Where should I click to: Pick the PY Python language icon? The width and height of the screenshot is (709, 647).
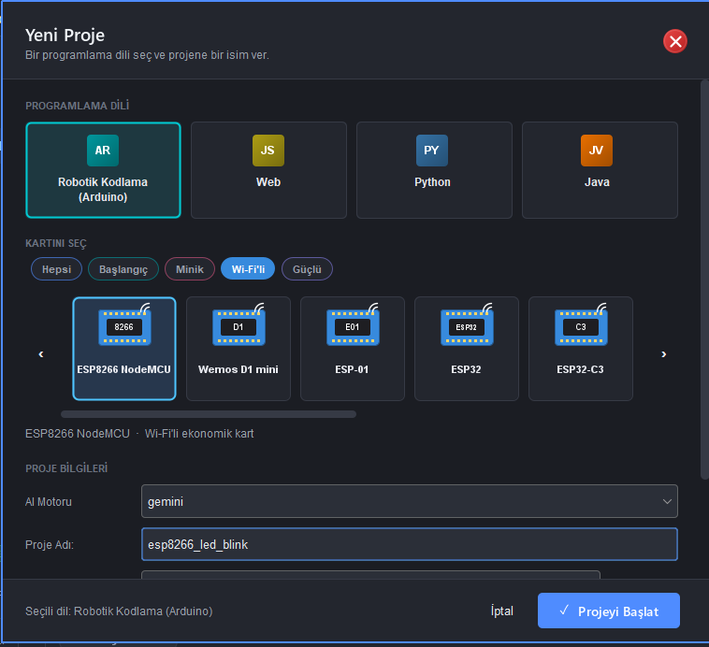432,151
